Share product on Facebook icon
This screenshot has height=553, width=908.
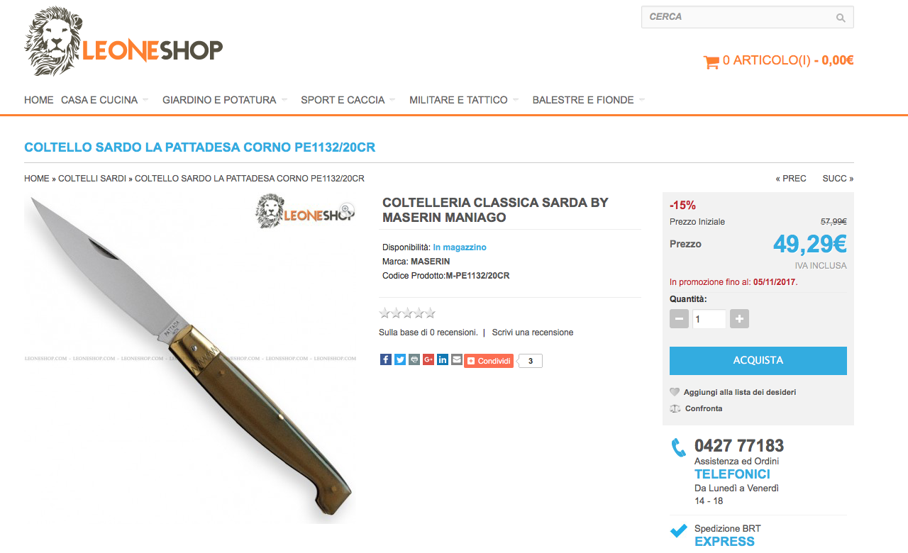[x=386, y=359]
